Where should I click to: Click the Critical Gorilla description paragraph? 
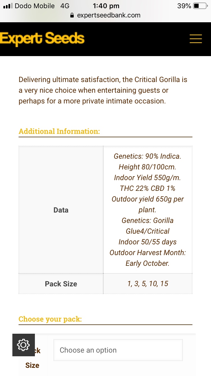pos(103,90)
